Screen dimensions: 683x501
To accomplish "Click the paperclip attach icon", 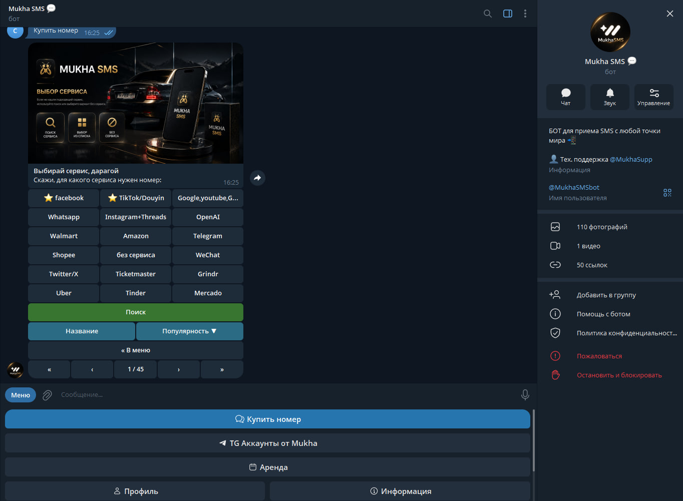I will [x=47, y=395].
